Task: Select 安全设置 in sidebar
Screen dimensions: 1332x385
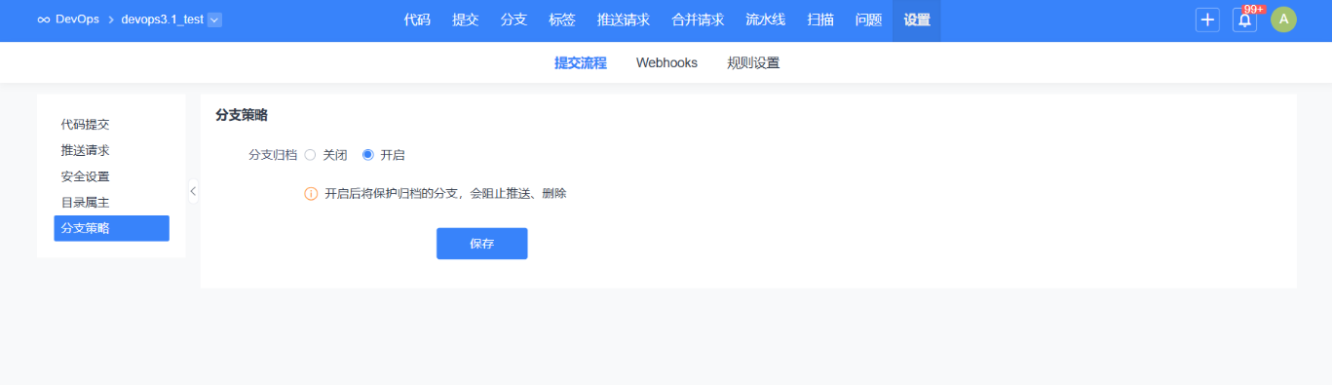Action: 85,176
